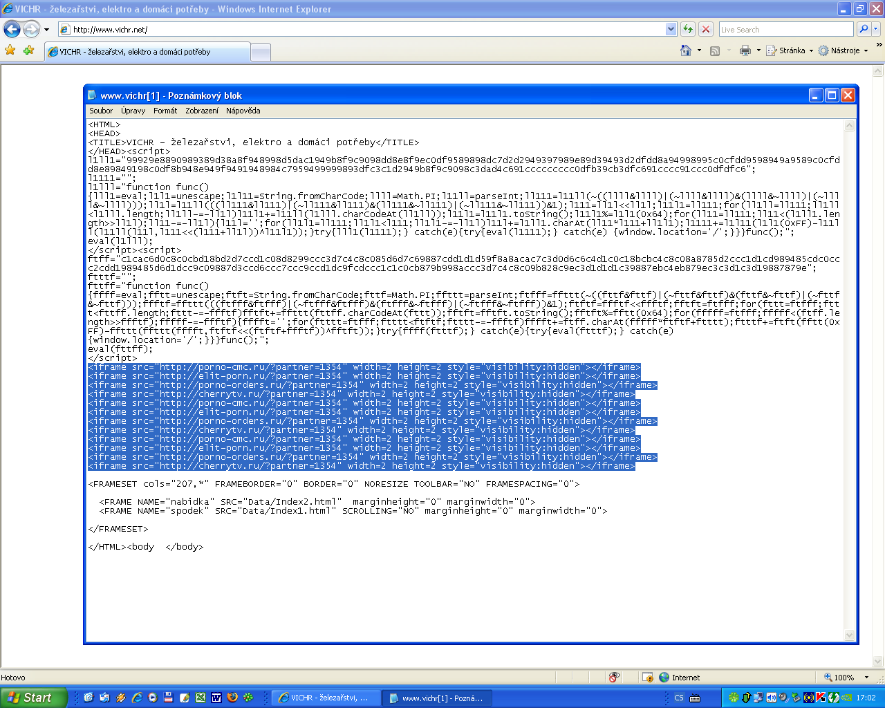The width and height of the screenshot is (885, 708).
Task: Click CS language indicator on taskbar
Action: click(679, 698)
